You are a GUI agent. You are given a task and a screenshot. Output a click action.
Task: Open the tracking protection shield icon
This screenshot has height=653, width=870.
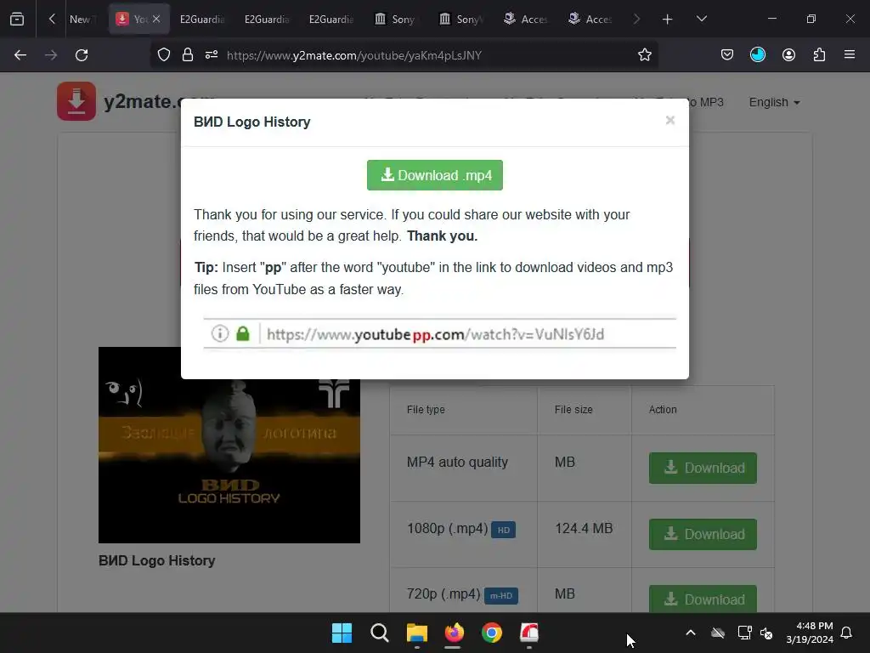coord(164,54)
